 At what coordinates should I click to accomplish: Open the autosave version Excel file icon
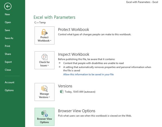(x=62, y=92)
